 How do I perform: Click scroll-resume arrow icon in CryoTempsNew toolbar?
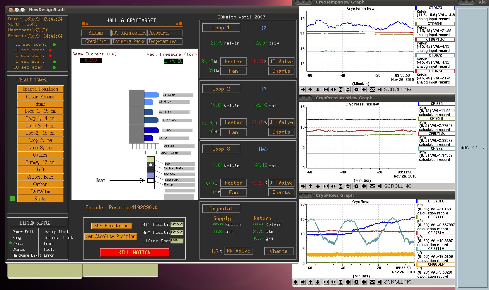(x=380, y=90)
